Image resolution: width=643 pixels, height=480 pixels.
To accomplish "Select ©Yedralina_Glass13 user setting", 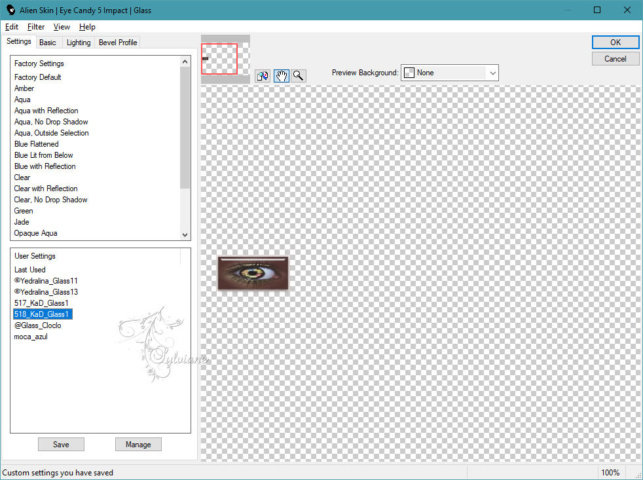I will click(x=46, y=291).
